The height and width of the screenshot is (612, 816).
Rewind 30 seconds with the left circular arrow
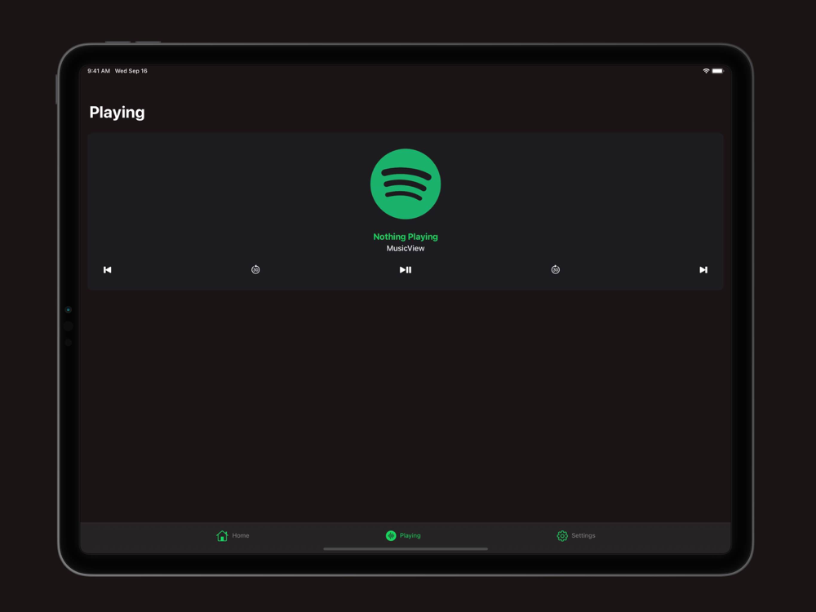point(255,269)
